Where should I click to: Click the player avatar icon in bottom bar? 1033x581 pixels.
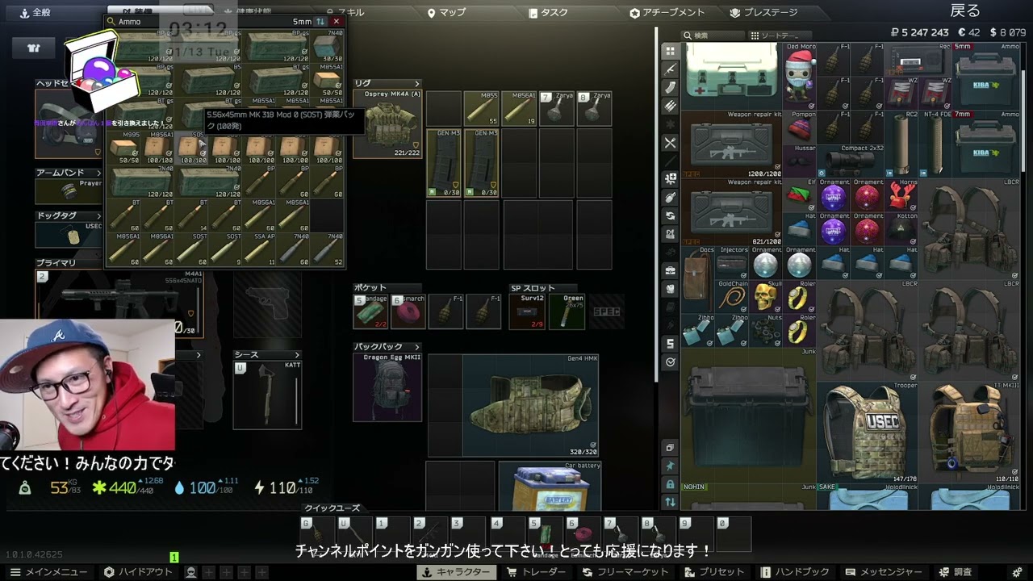coord(191,572)
